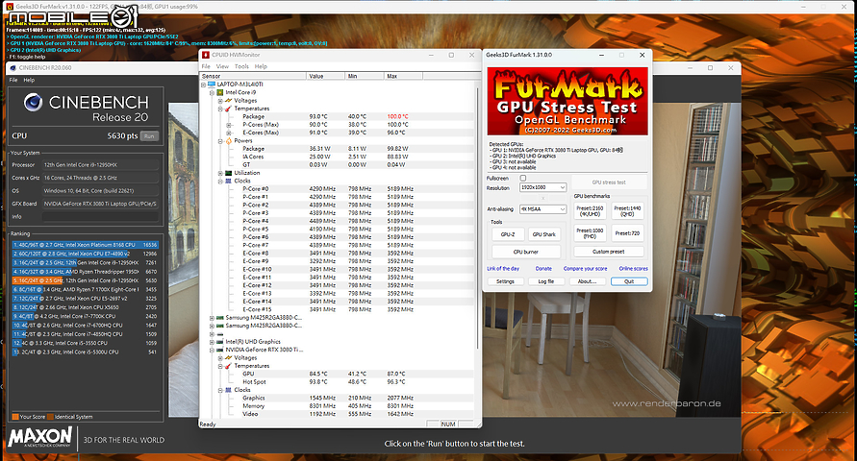Open the Anti-aliasing dropdown showing 4X MSAA
This screenshot has height=461, width=857.
[x=542, y=209]
